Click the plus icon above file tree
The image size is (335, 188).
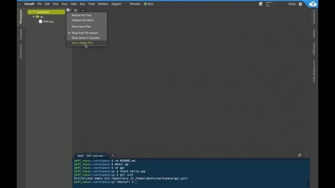tap(83, 10)
